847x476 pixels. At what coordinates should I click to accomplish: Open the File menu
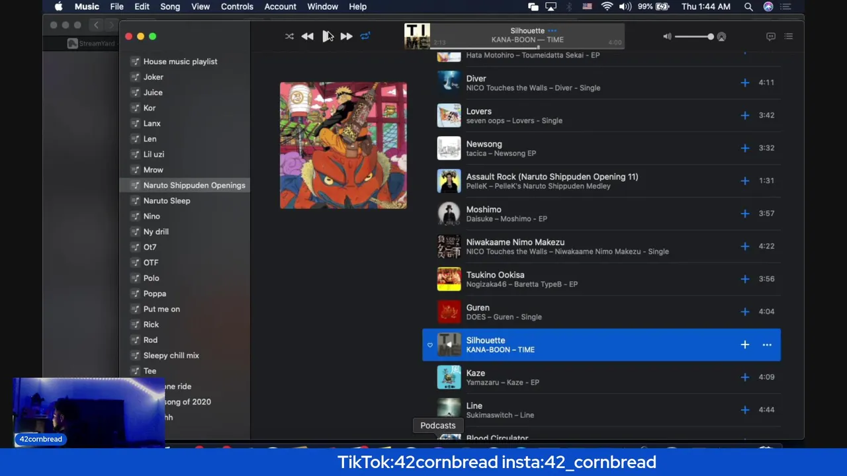click(117, 7)
